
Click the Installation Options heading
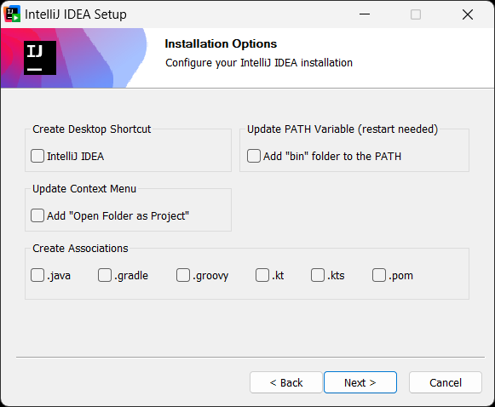coord(221,43)
